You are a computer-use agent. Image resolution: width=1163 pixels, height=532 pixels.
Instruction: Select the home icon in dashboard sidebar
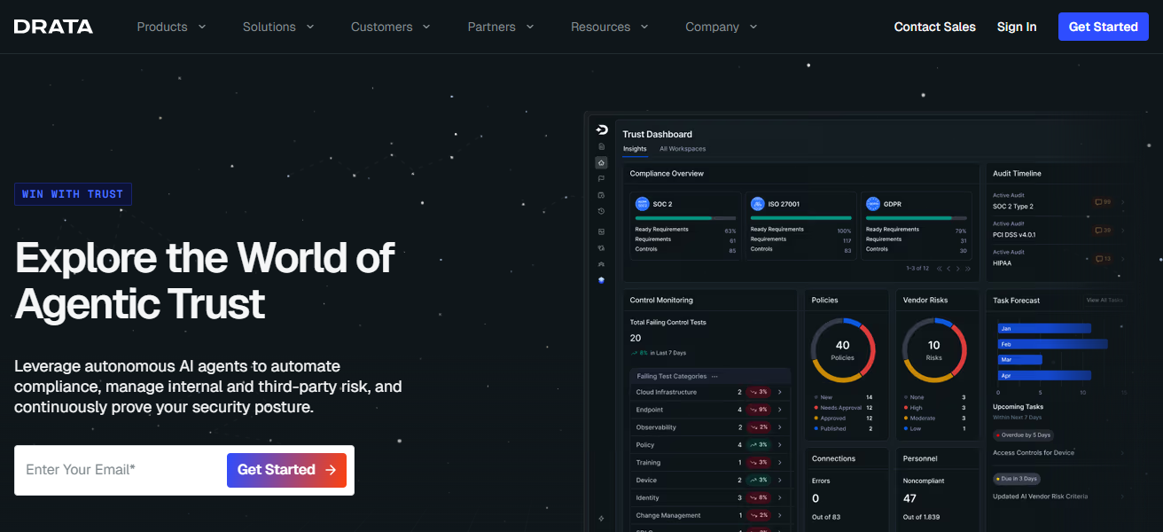pos(601,162)
